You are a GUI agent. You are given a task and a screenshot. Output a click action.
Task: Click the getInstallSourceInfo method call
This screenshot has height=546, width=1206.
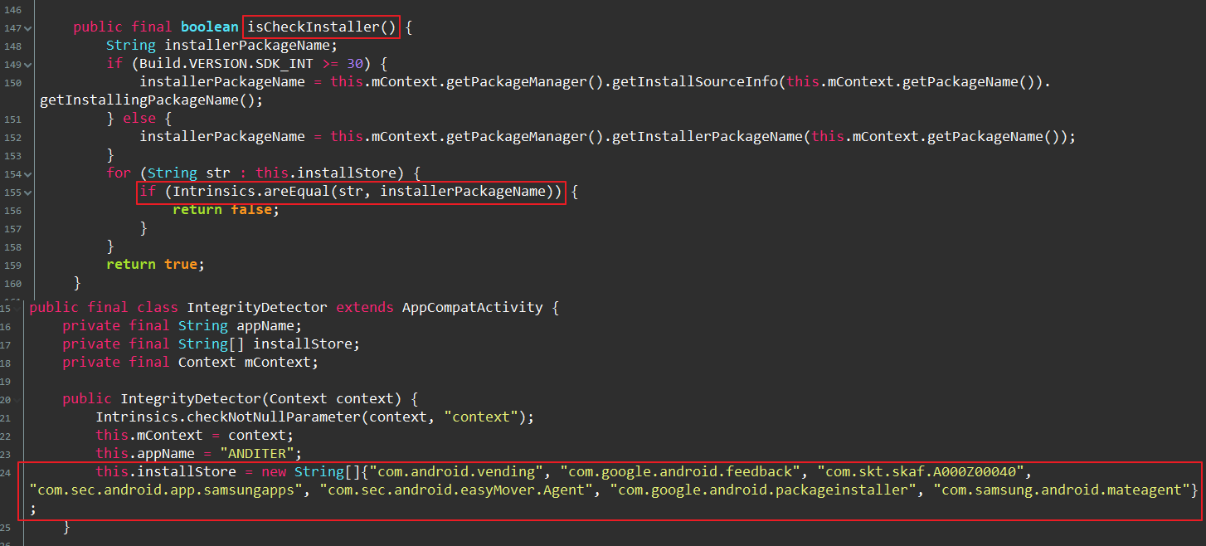tap(695, 81)
